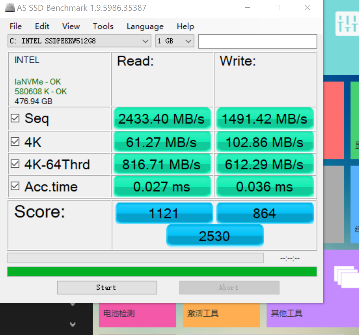Viewport: 359px width, 335px height.
Task: Uncheck the Seq test checkbox
Action: pos(15,118)
